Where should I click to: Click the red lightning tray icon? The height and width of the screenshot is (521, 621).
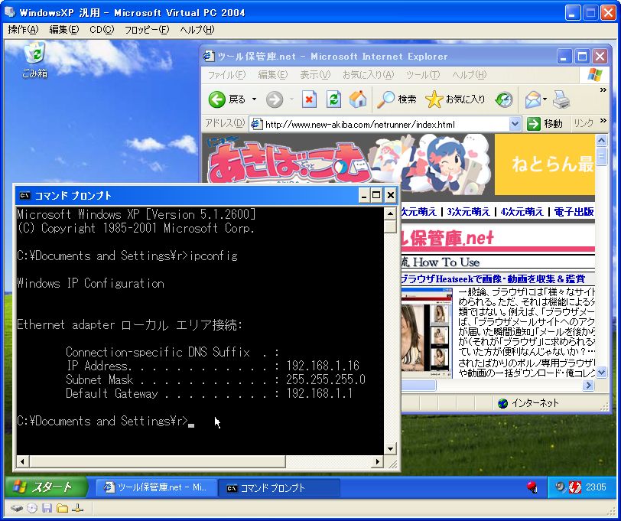click(x=574, y=487)
